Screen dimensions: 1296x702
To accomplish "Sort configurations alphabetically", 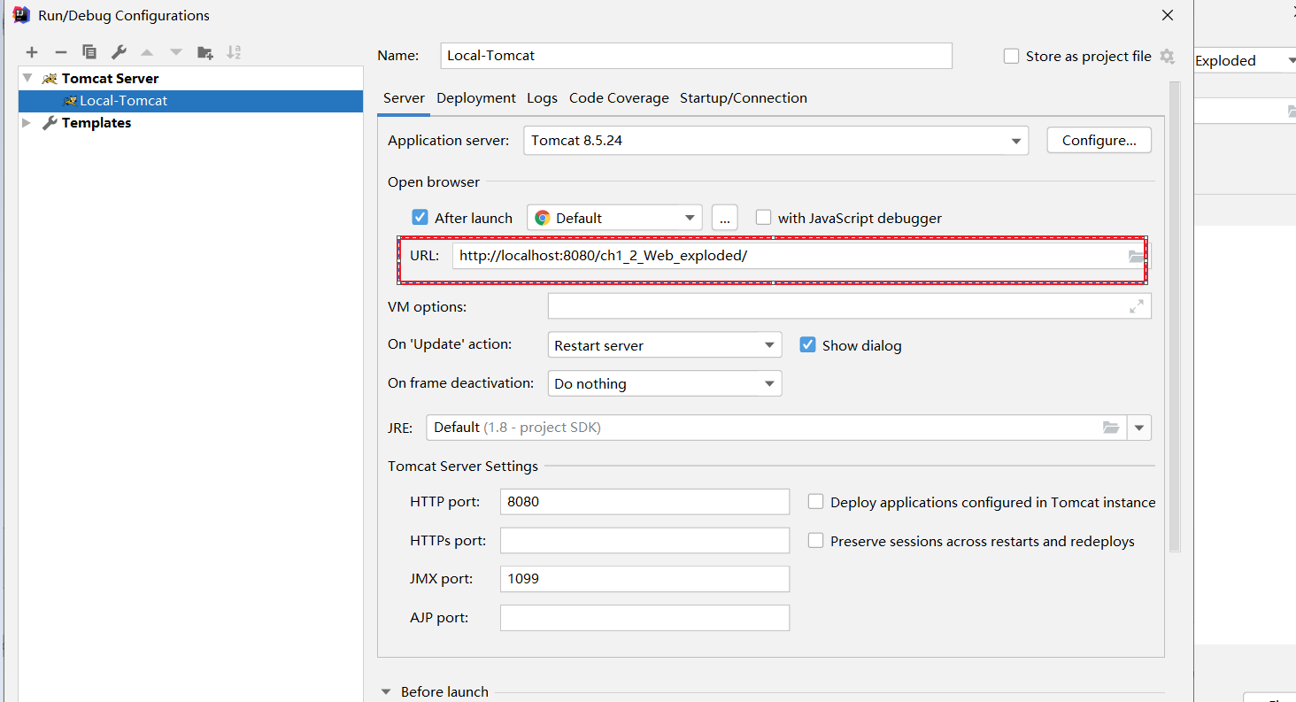I will [234, 52].
